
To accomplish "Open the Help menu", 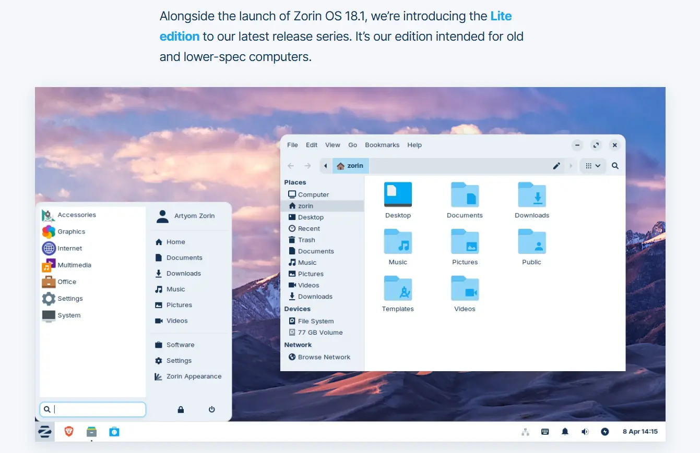I will (414, 145).
